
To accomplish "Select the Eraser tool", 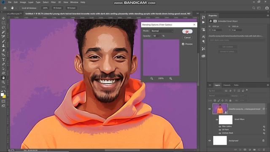I will [3, 51].
